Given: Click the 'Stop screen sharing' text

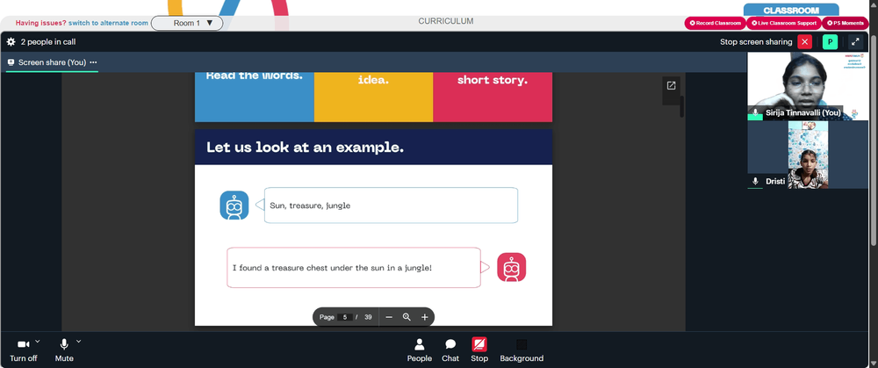Looking at the screenshot, I should tap(756, 42).
